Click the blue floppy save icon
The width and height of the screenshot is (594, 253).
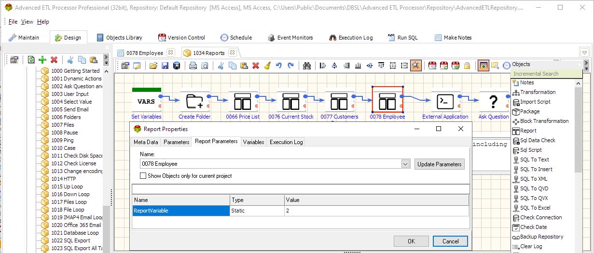[165, 66]
